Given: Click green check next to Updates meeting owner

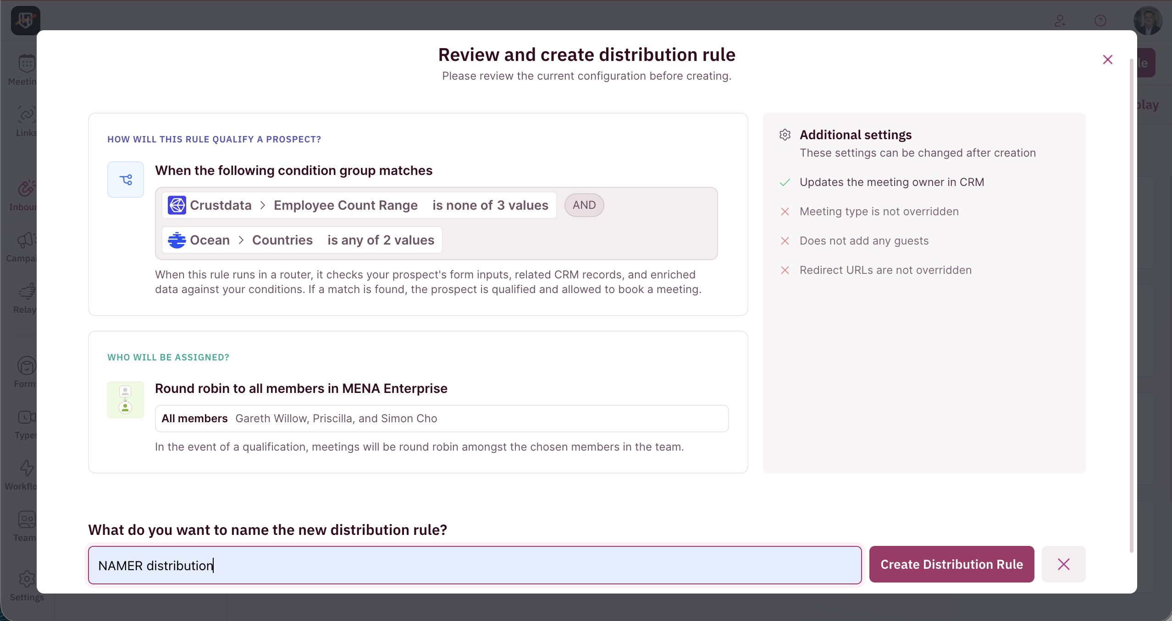Looking at the screenshot, I should [x=785, y=182].
